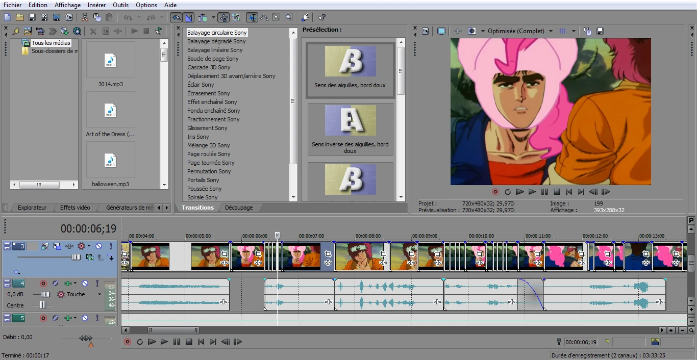Select Page roulée Sony transition

click(209, 154)
